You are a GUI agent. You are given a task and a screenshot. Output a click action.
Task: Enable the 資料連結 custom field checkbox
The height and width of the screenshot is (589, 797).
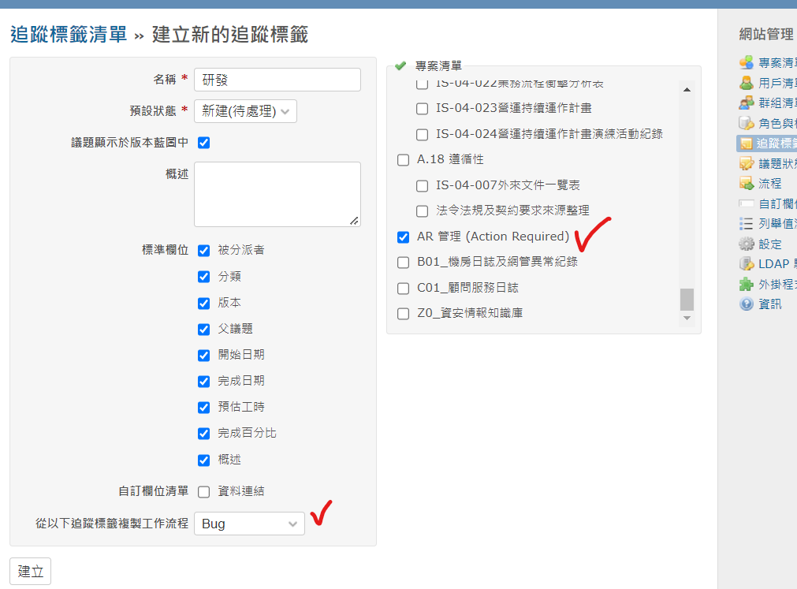pyautogui.click(x=203, y=491)
